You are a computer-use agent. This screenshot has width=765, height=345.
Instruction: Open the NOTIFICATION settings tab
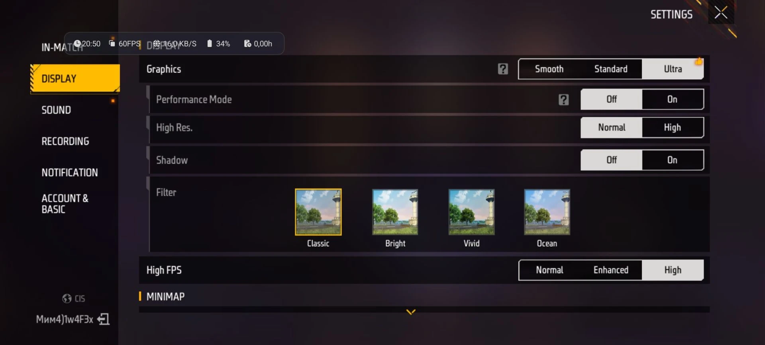70,173
